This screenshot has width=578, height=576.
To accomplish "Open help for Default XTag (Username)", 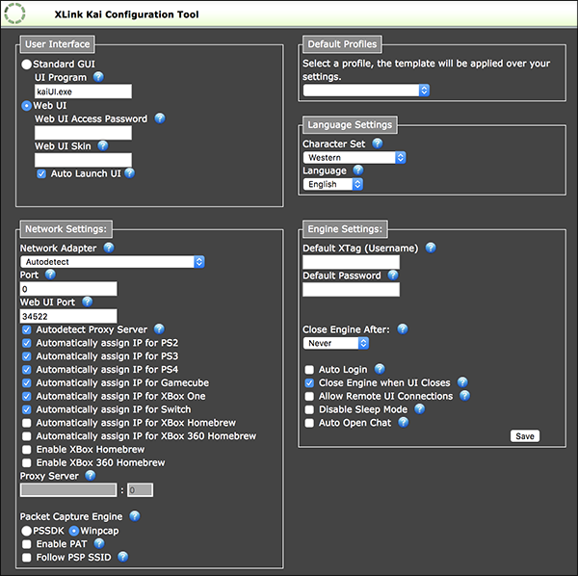I will (x=431, y=248).
